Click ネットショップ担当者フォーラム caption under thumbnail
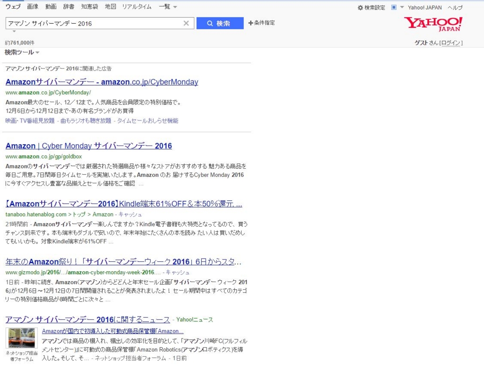 click(x=22, y=356)
